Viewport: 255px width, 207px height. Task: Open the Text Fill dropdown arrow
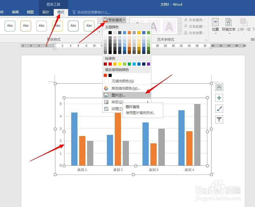204,20
